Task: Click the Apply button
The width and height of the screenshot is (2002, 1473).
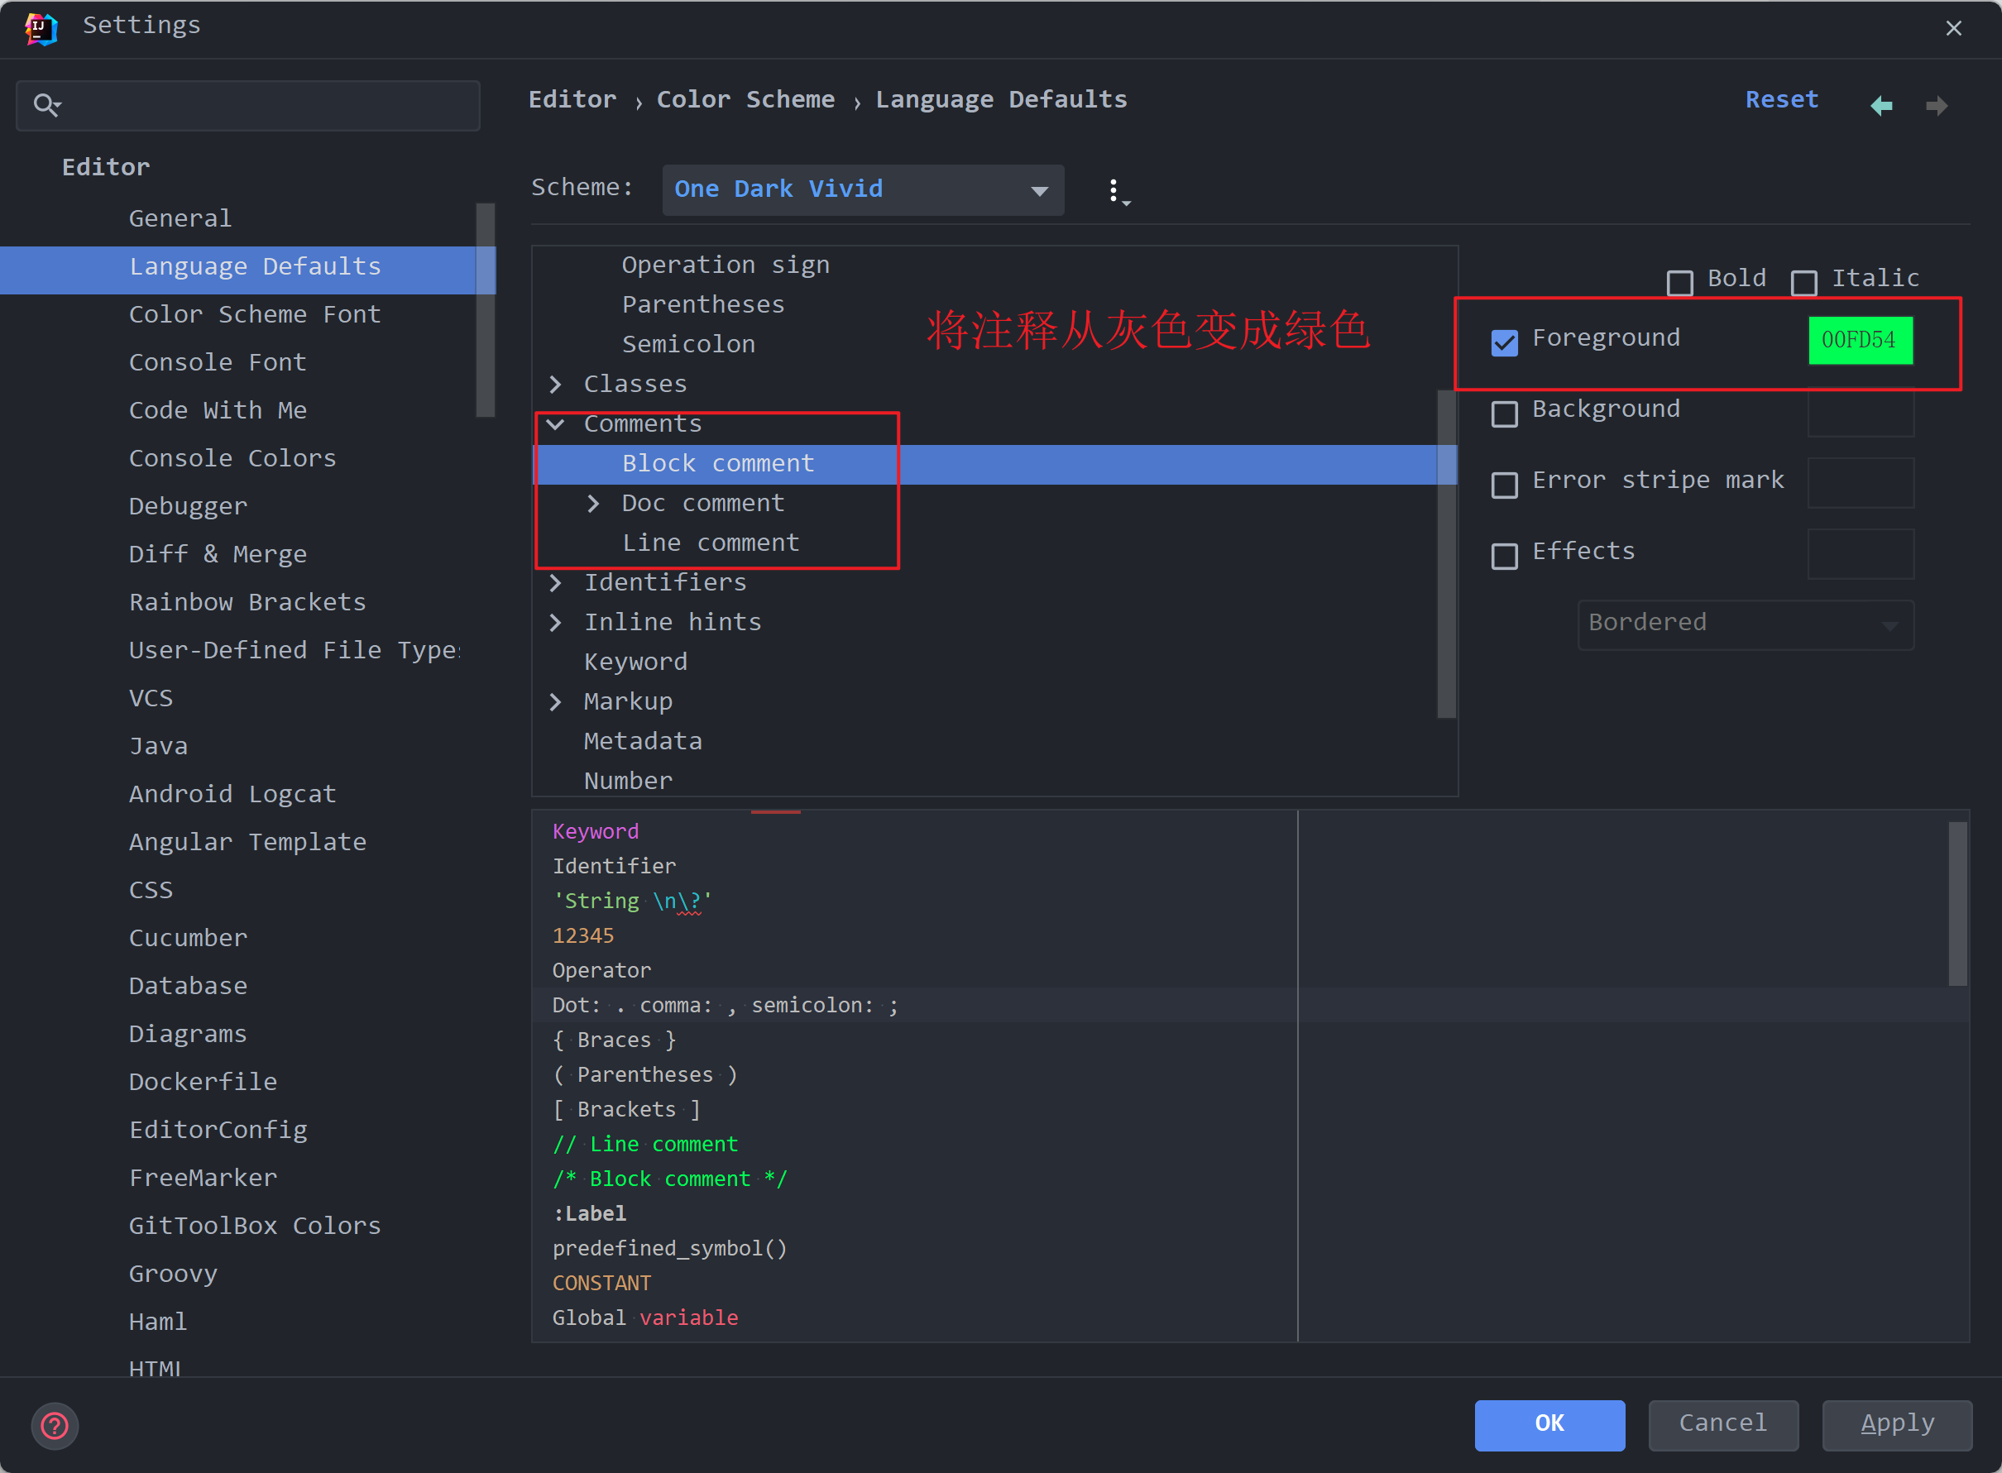Action: click(1896, 1424)
